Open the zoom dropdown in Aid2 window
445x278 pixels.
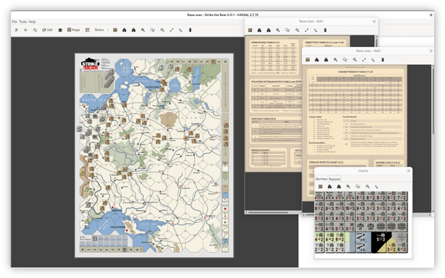(345, 60)
